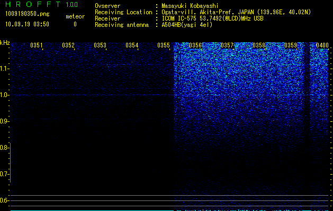Click the 0351 time marker
The width and height of the screenshot is (333, 211).
point(37,45)
